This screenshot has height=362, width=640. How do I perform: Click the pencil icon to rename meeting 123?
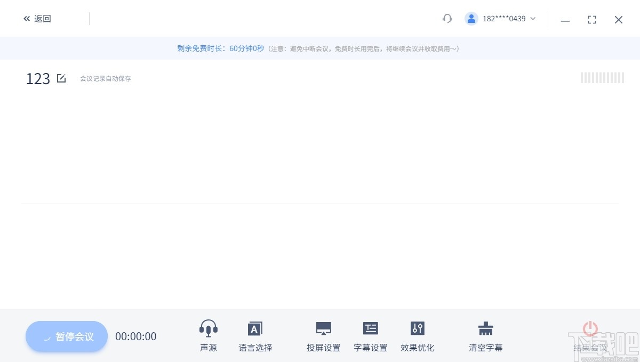tap(61, 78)
